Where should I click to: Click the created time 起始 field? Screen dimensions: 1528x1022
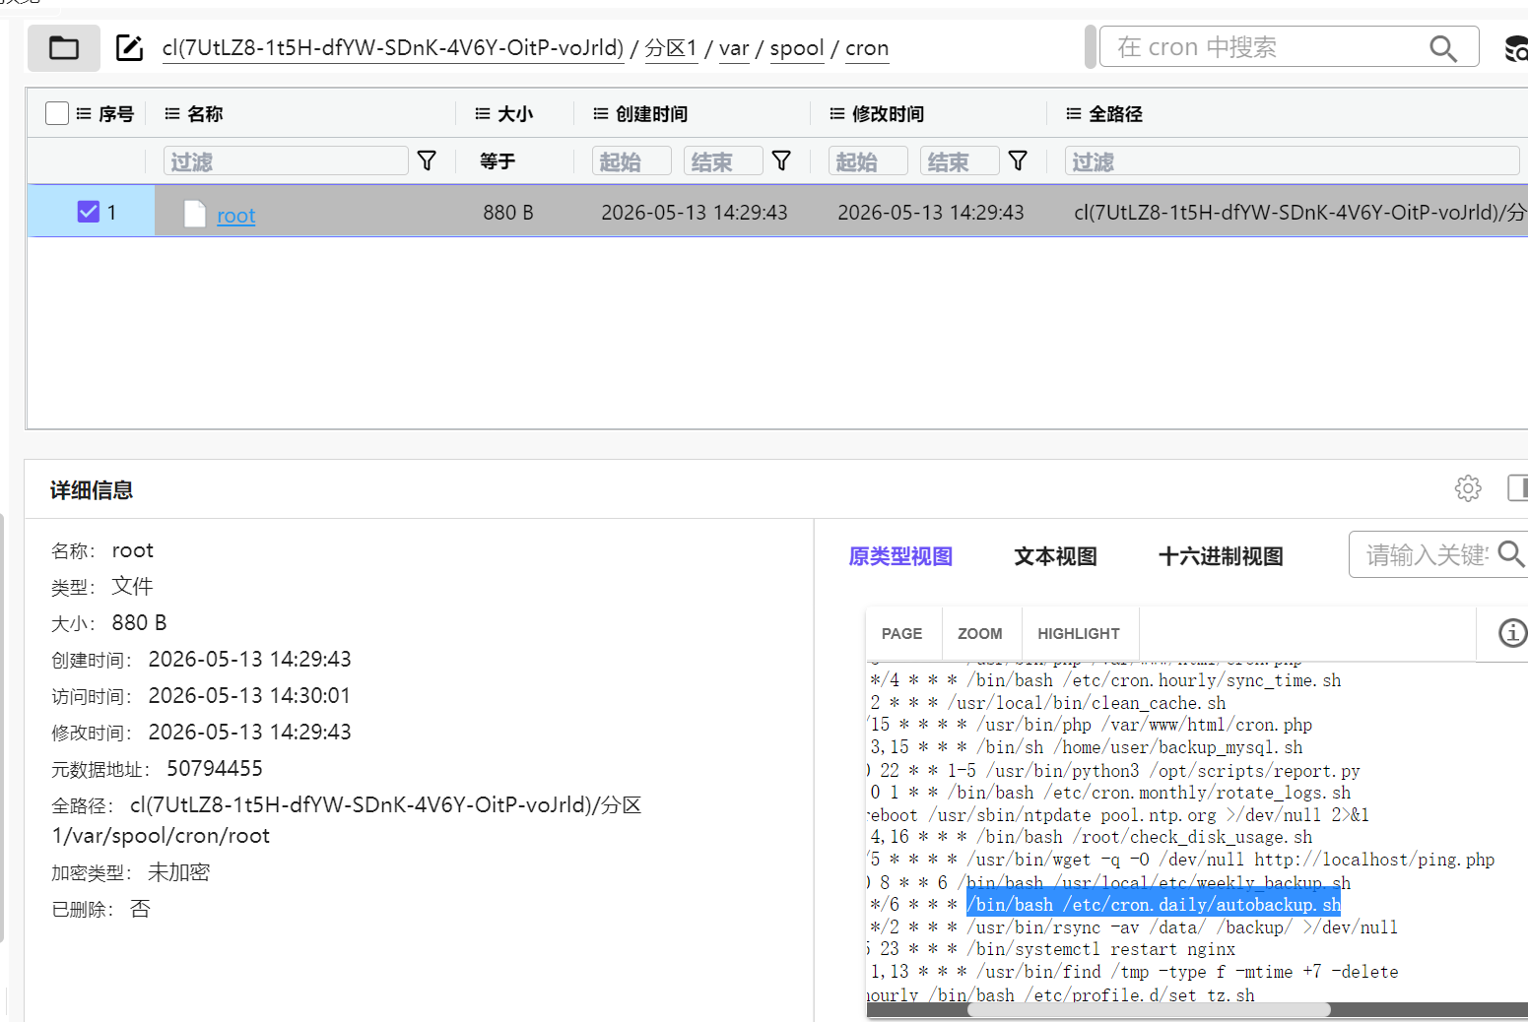(x=631, y=160)
